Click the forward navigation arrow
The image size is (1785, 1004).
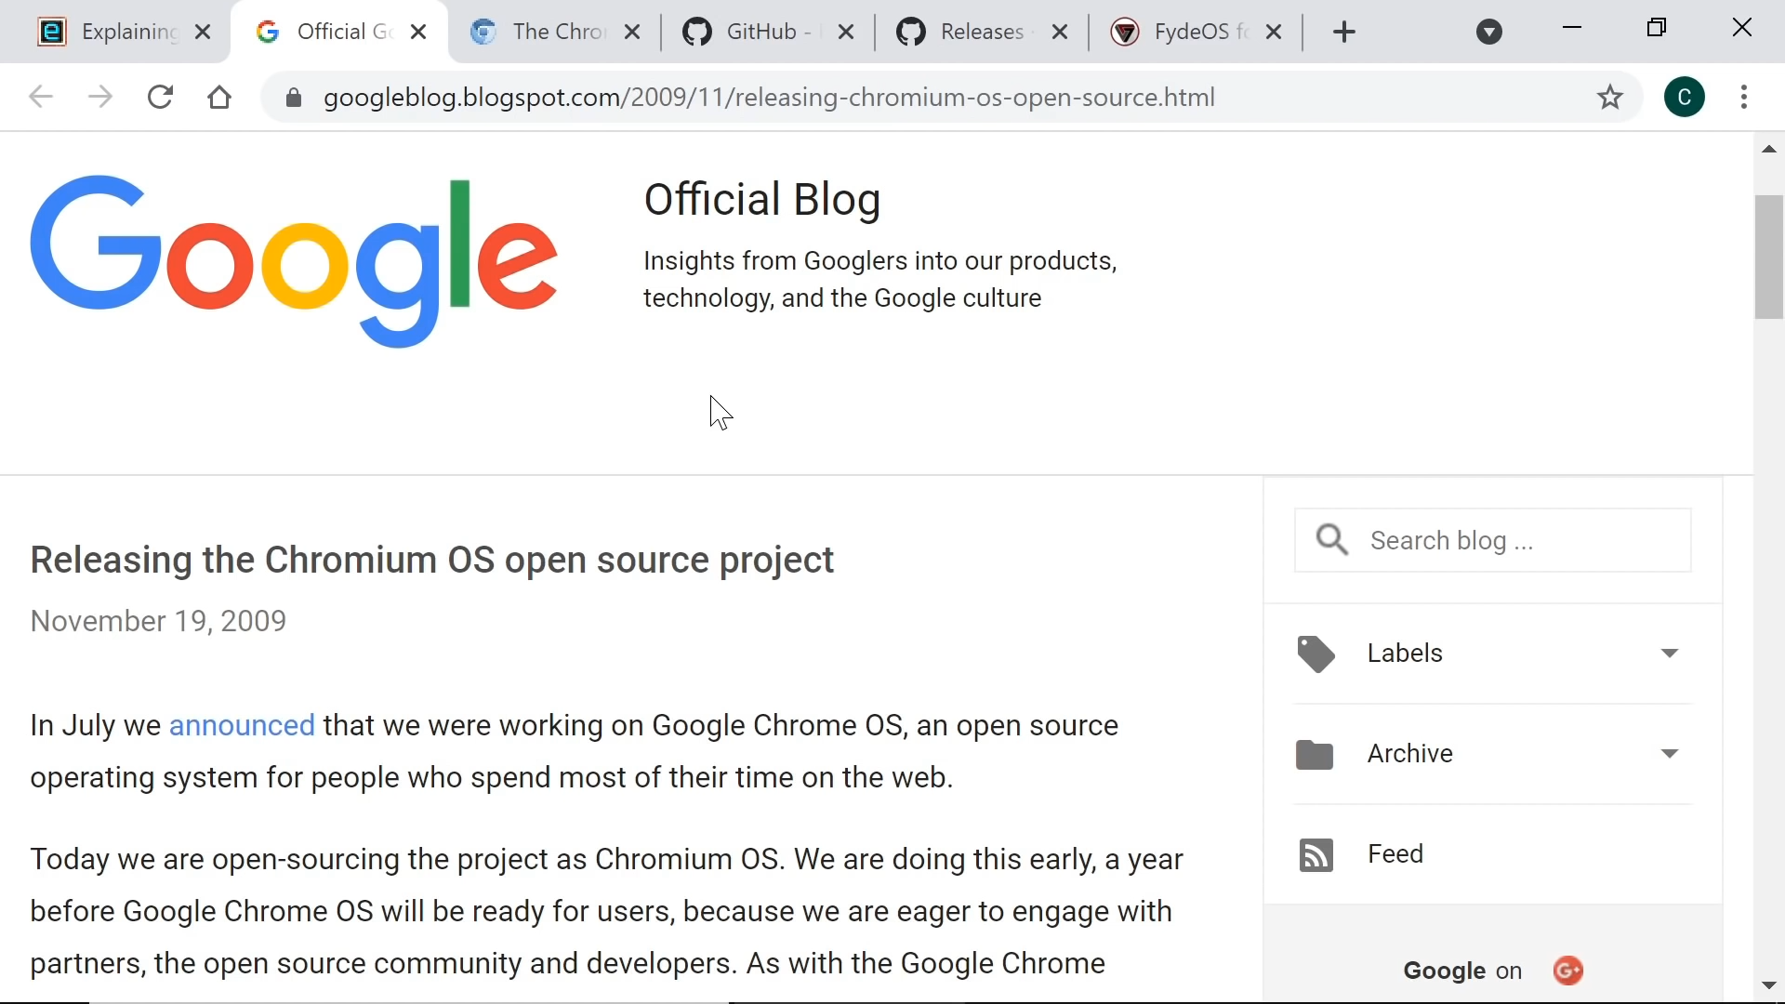coord(99,97)
